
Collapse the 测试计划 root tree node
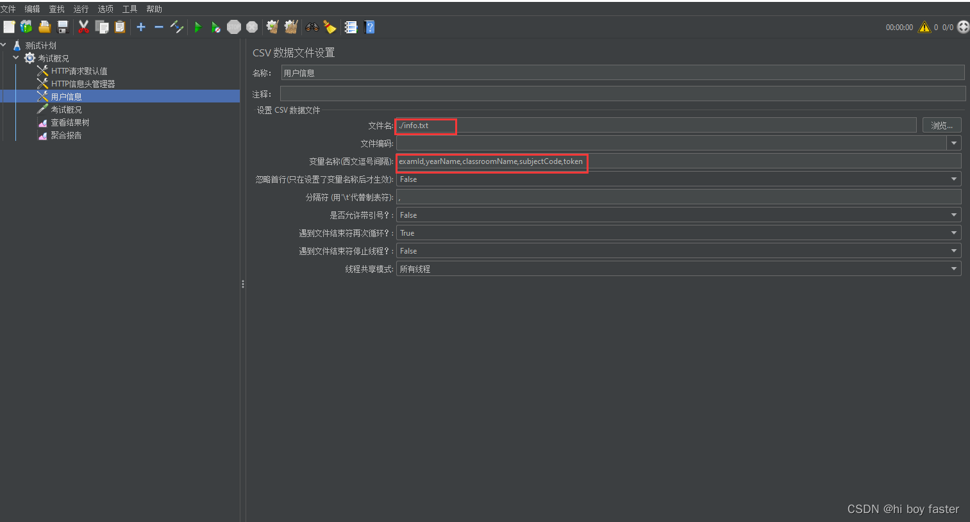(4, 45)
